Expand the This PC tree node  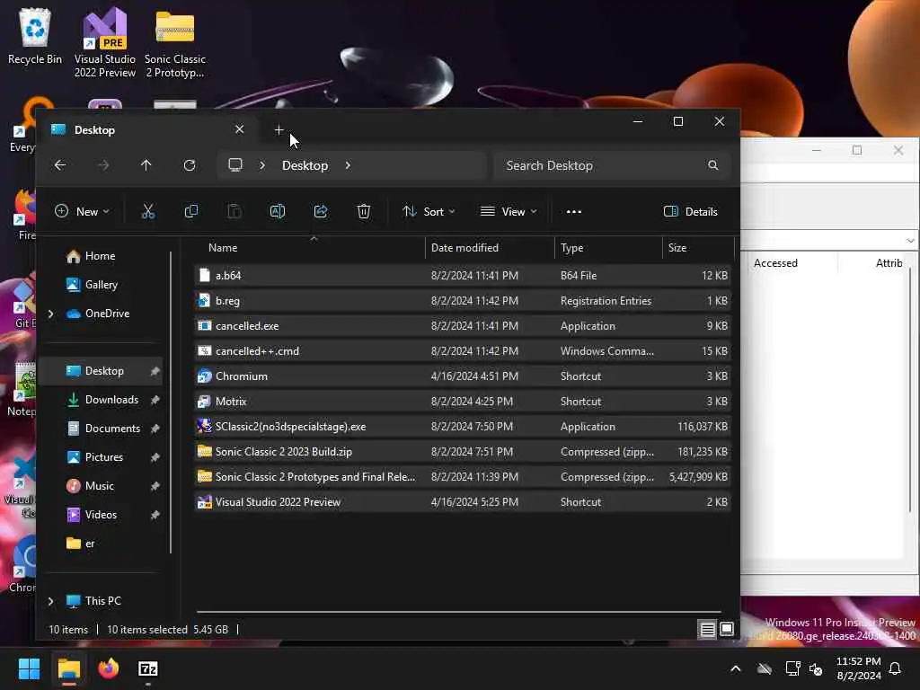click(x=51, y=601)
